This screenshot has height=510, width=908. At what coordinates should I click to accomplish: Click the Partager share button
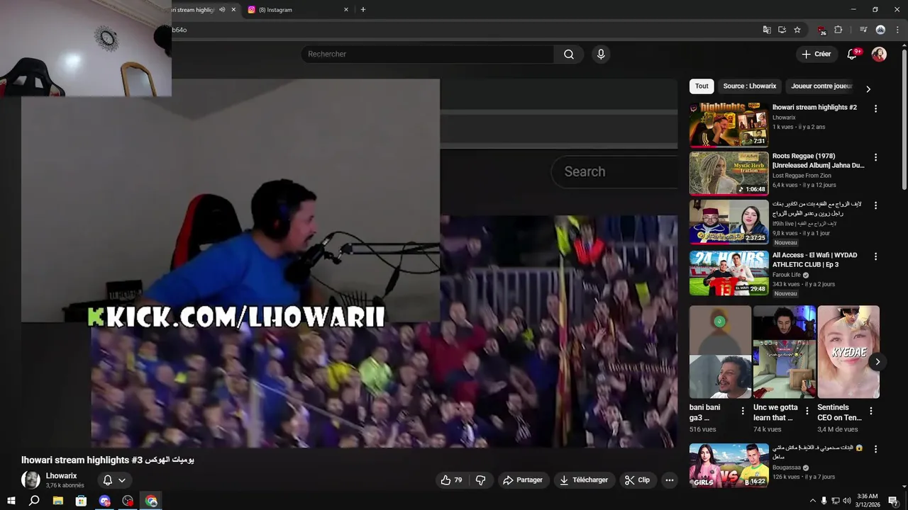click(523, 480)
